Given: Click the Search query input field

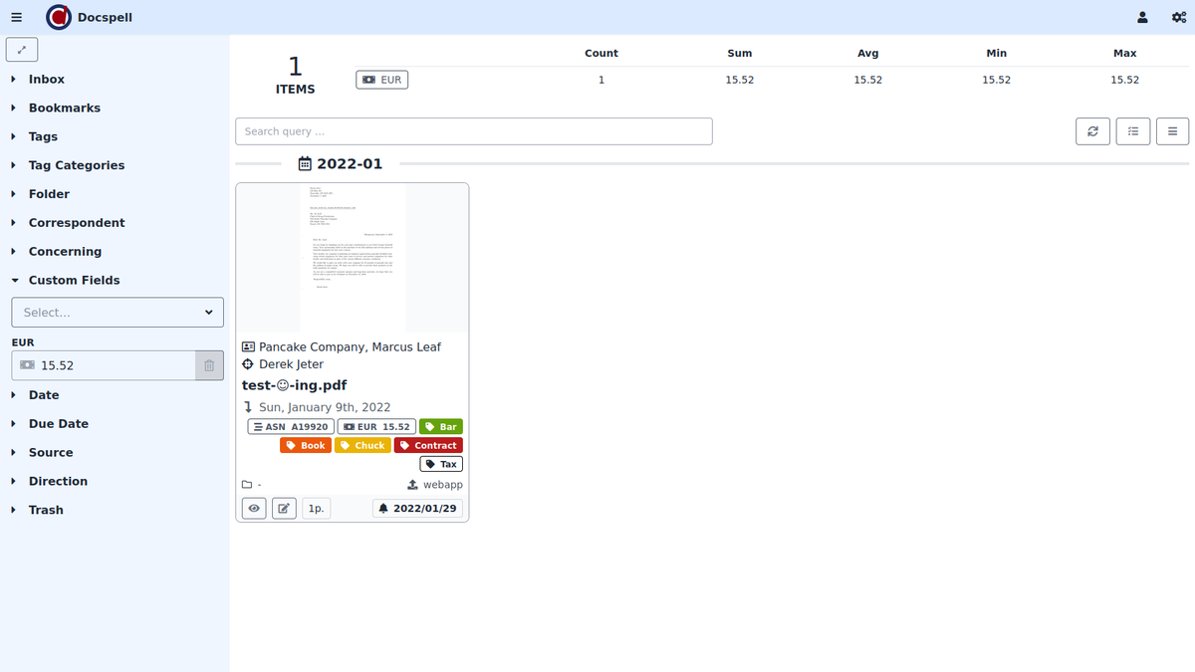Looking at the screenshot, I should point(473,131).
